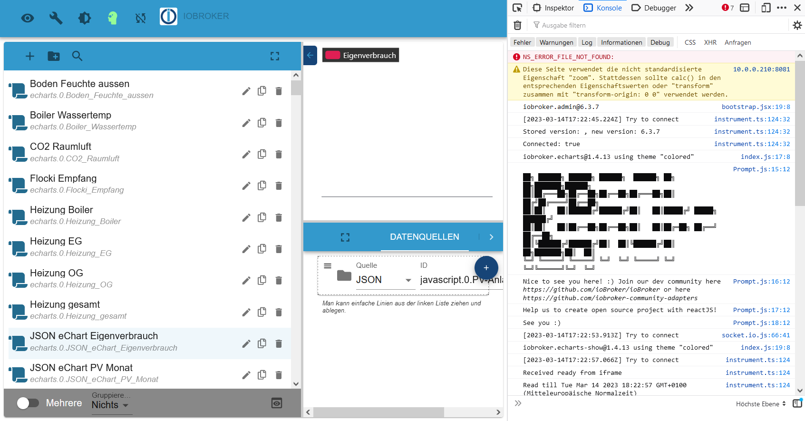Open Prompt.js:16:12 source link

pos(761,281)
